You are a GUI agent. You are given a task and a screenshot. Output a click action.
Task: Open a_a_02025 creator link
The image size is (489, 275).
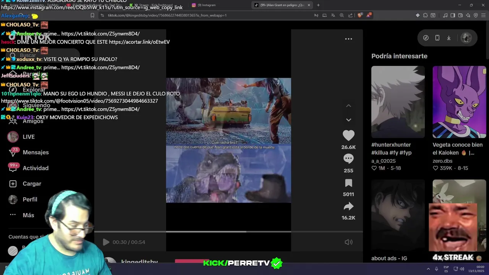(384, 161)
